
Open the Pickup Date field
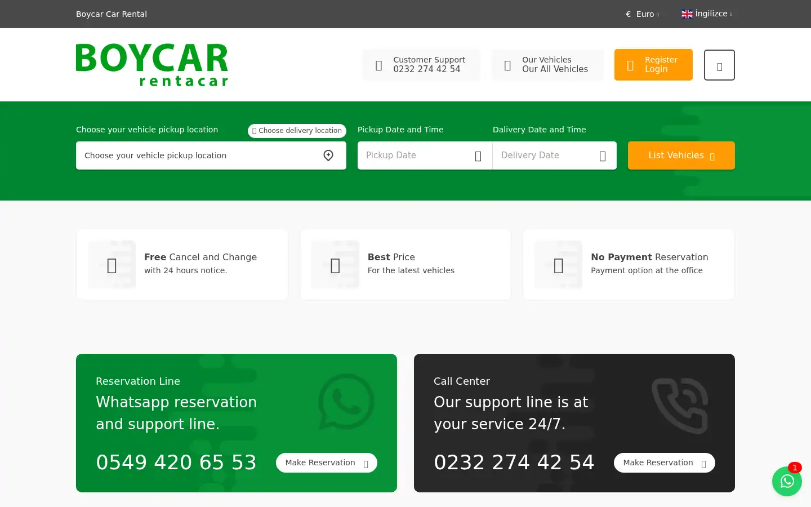[x=425, y=155]
